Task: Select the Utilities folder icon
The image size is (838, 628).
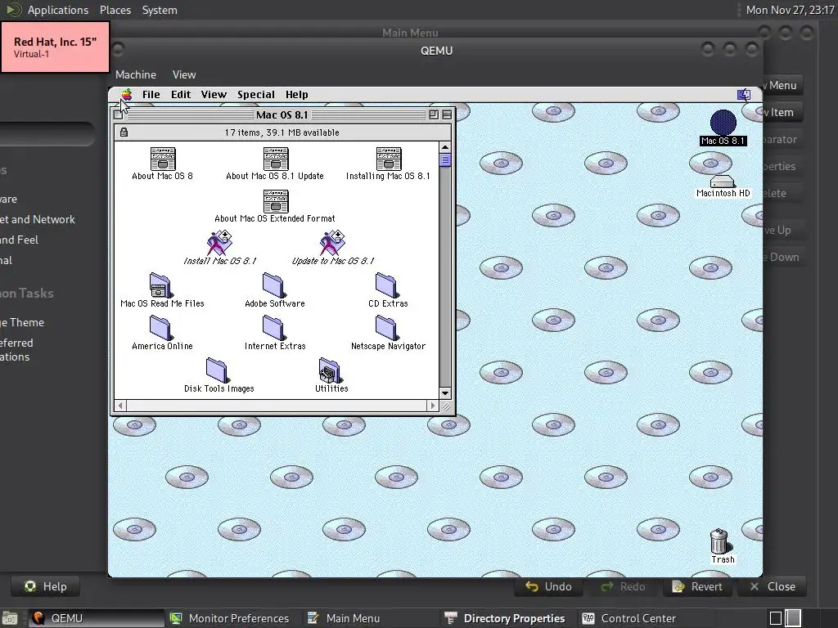Action: coord(331,370)
